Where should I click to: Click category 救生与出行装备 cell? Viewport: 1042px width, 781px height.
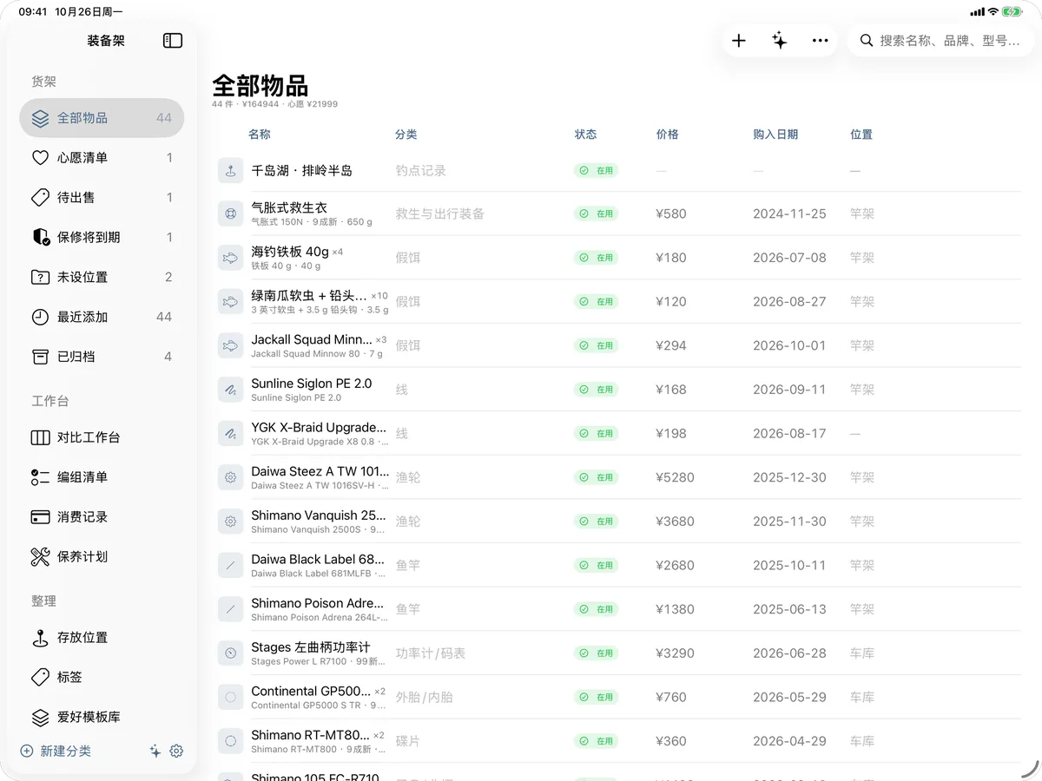[x=439, y=213]
